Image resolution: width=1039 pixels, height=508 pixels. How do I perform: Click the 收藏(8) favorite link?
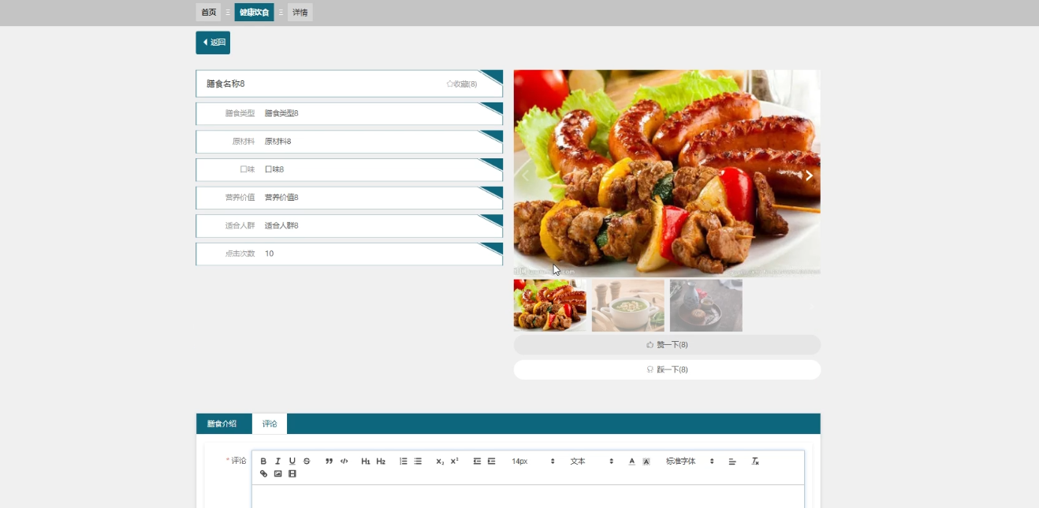coord(462,84)
